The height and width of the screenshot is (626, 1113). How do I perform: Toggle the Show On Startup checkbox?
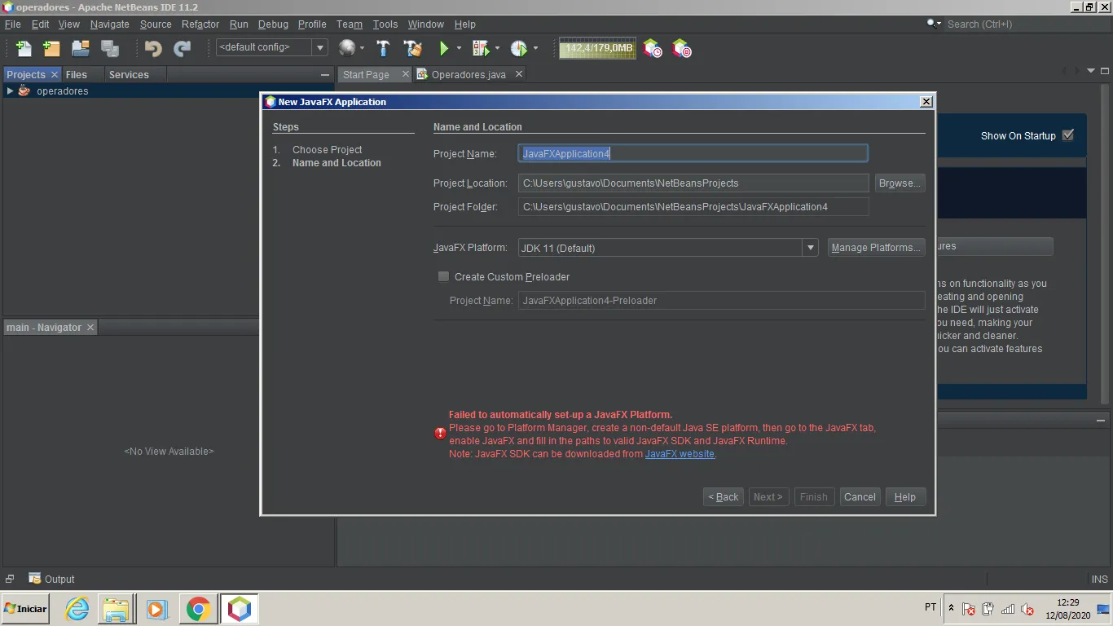pos(1068,135)
